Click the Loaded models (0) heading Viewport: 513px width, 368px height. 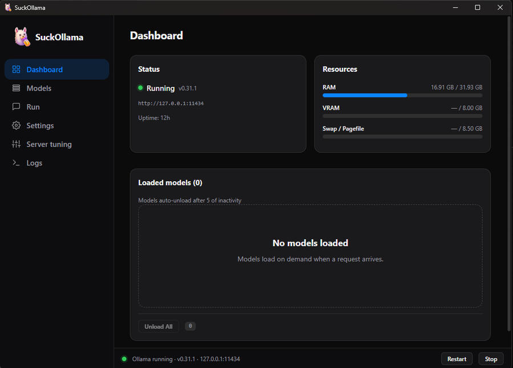pyautogui.click(x=170, y=182)
